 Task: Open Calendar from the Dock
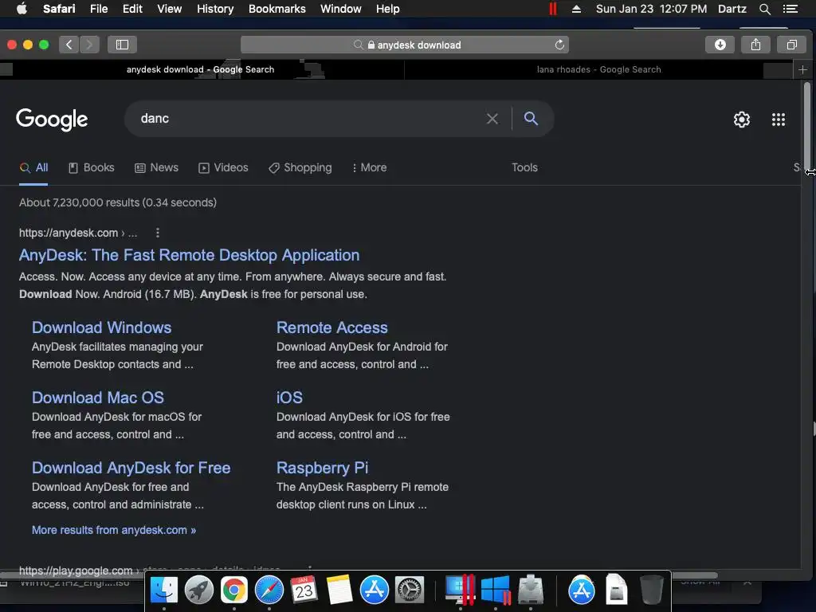(304, 590)
